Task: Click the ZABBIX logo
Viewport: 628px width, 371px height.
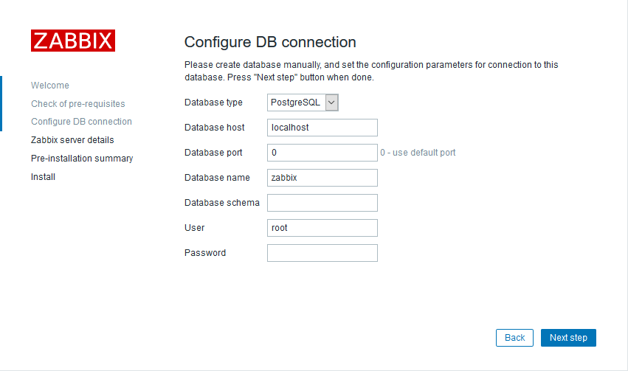Action: [x=72, y=41]
